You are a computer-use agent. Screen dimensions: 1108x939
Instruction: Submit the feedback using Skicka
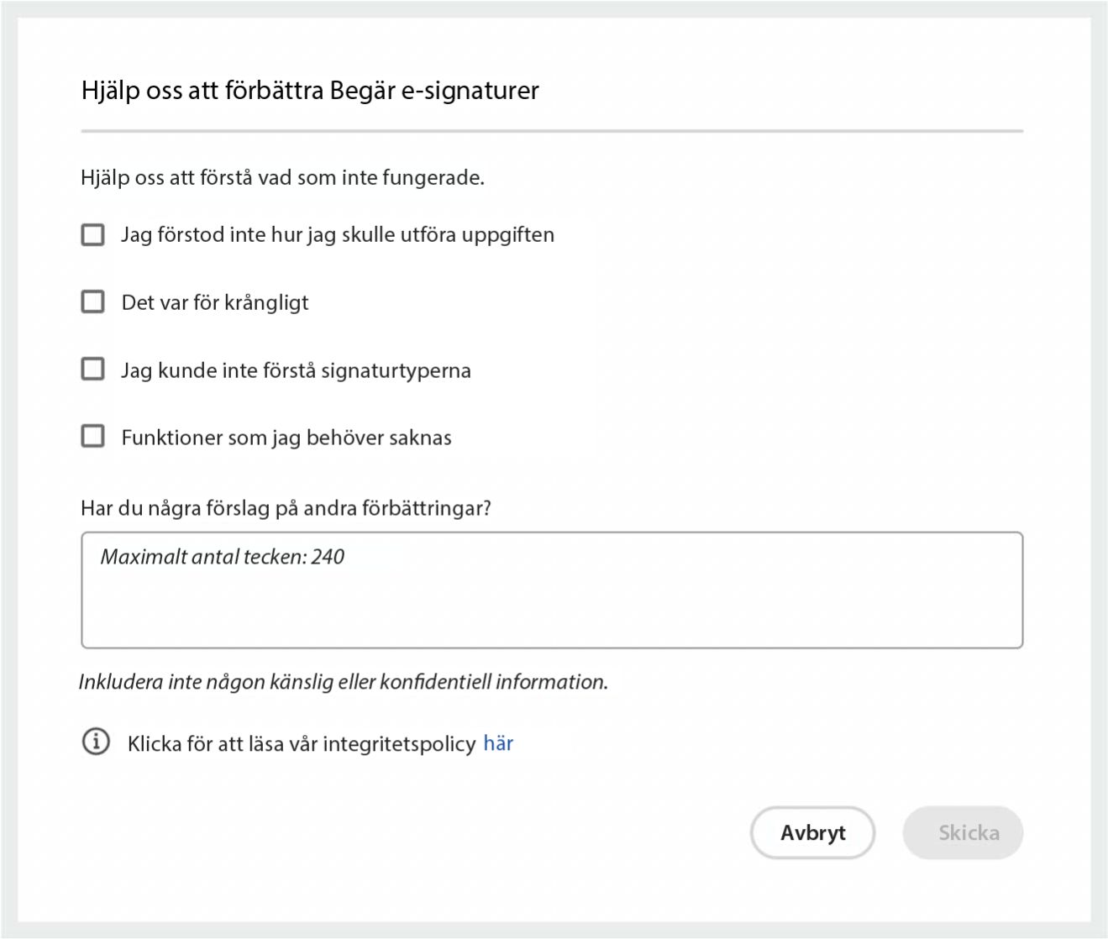[x=963, y=832]
